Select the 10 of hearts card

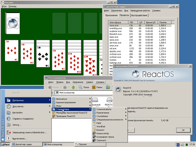90,66
